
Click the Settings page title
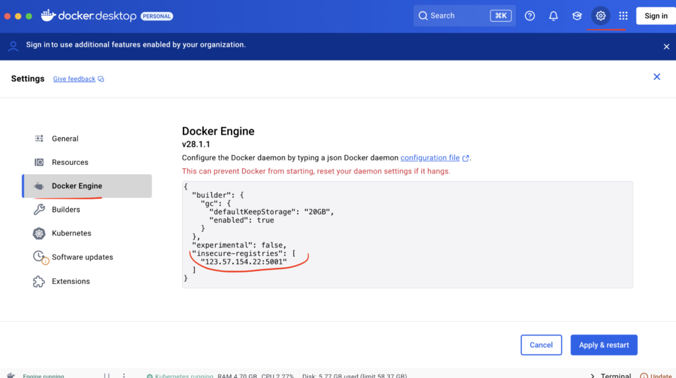28,79
